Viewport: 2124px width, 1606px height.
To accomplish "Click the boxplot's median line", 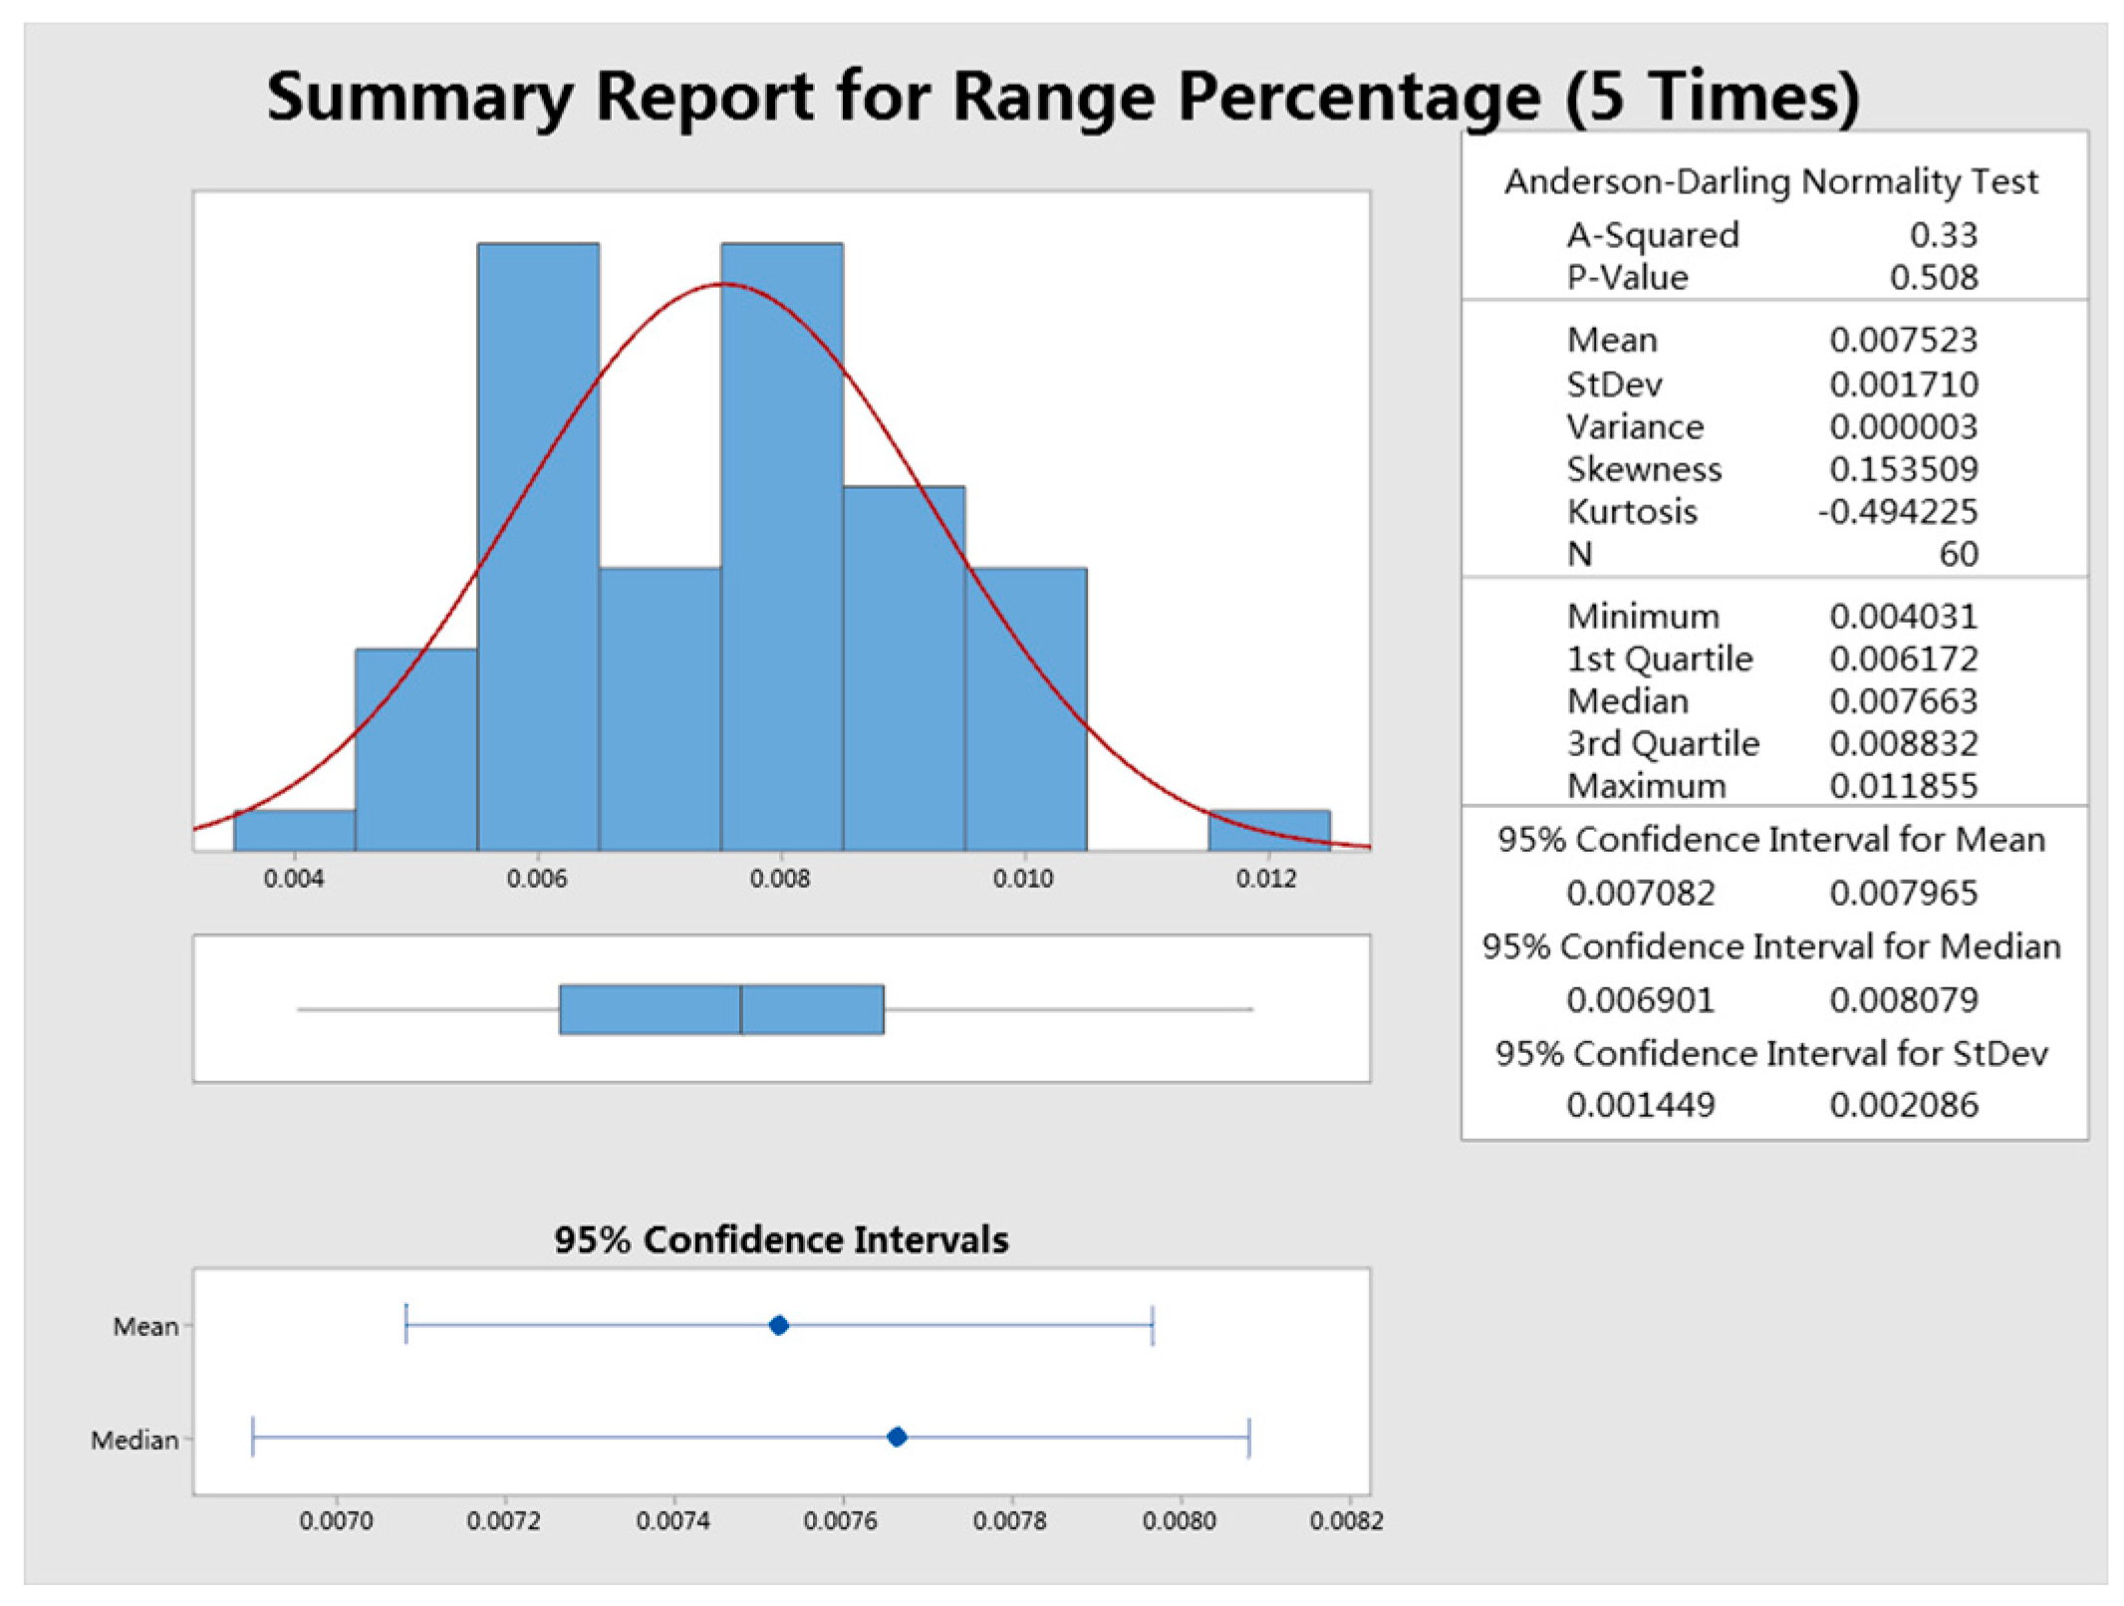I will coord(741,1009).
